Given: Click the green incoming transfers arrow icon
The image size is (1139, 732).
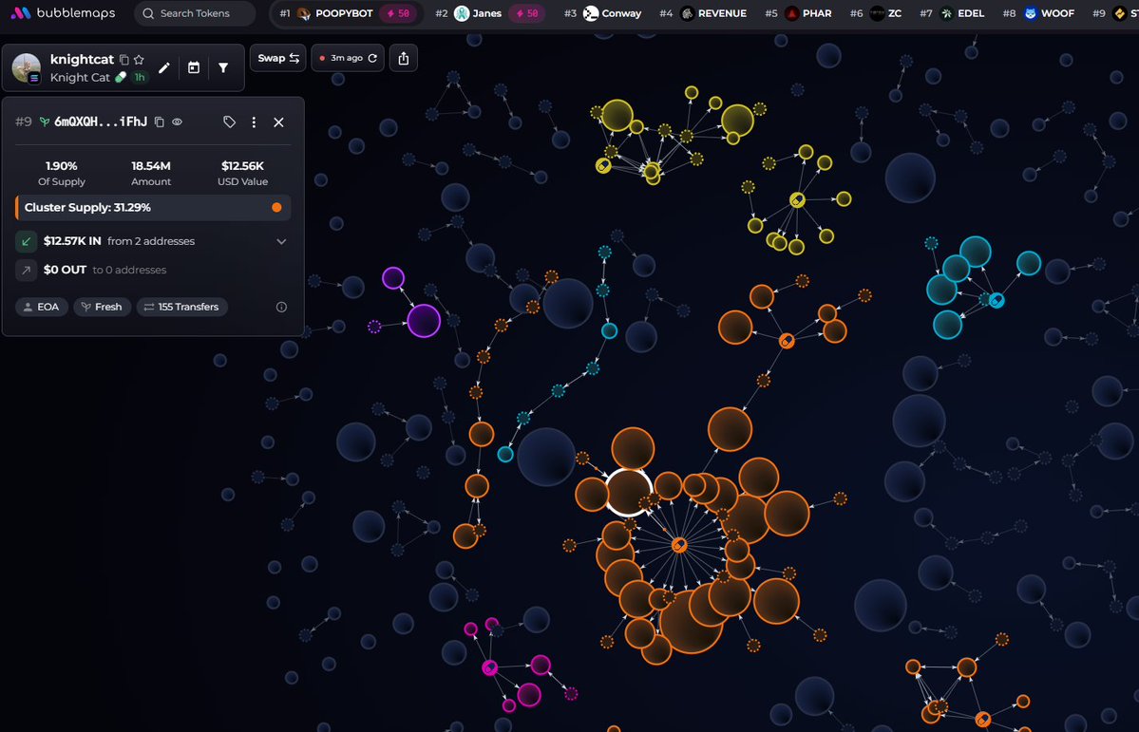Looking at the screenshot, I should (27, 241).
